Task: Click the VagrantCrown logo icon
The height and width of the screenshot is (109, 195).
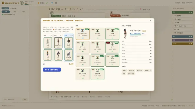Action: [x=3, y=3]
